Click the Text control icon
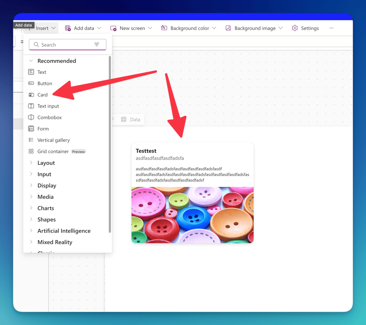 31,72
